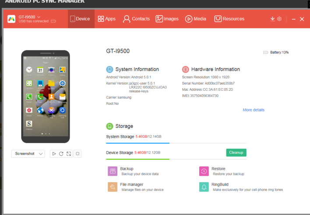The width and height of the screenshot is (310, 215).
Task: Click the orange File manager icon
Action: pos(113,187)
